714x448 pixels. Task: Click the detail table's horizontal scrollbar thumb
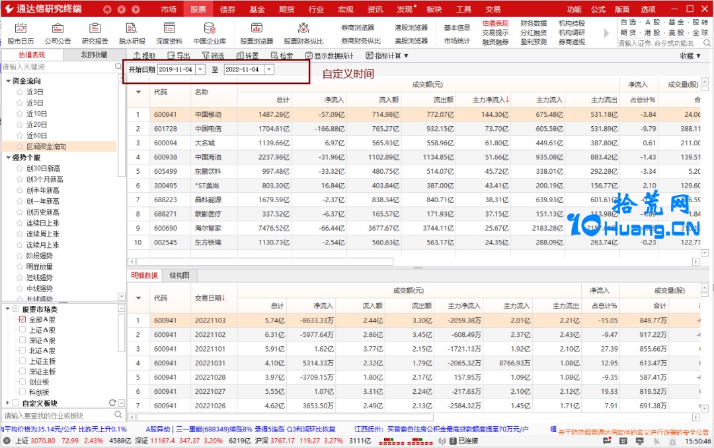point(285,417)
